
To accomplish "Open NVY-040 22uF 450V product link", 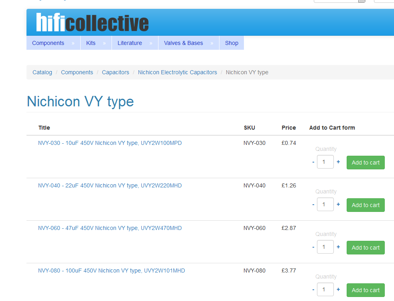I will (110, 185).
